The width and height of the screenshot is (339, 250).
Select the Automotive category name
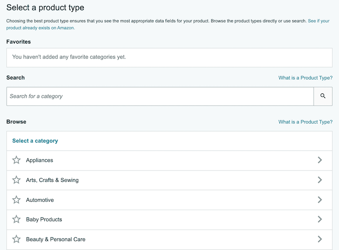[x=40, y=200]
